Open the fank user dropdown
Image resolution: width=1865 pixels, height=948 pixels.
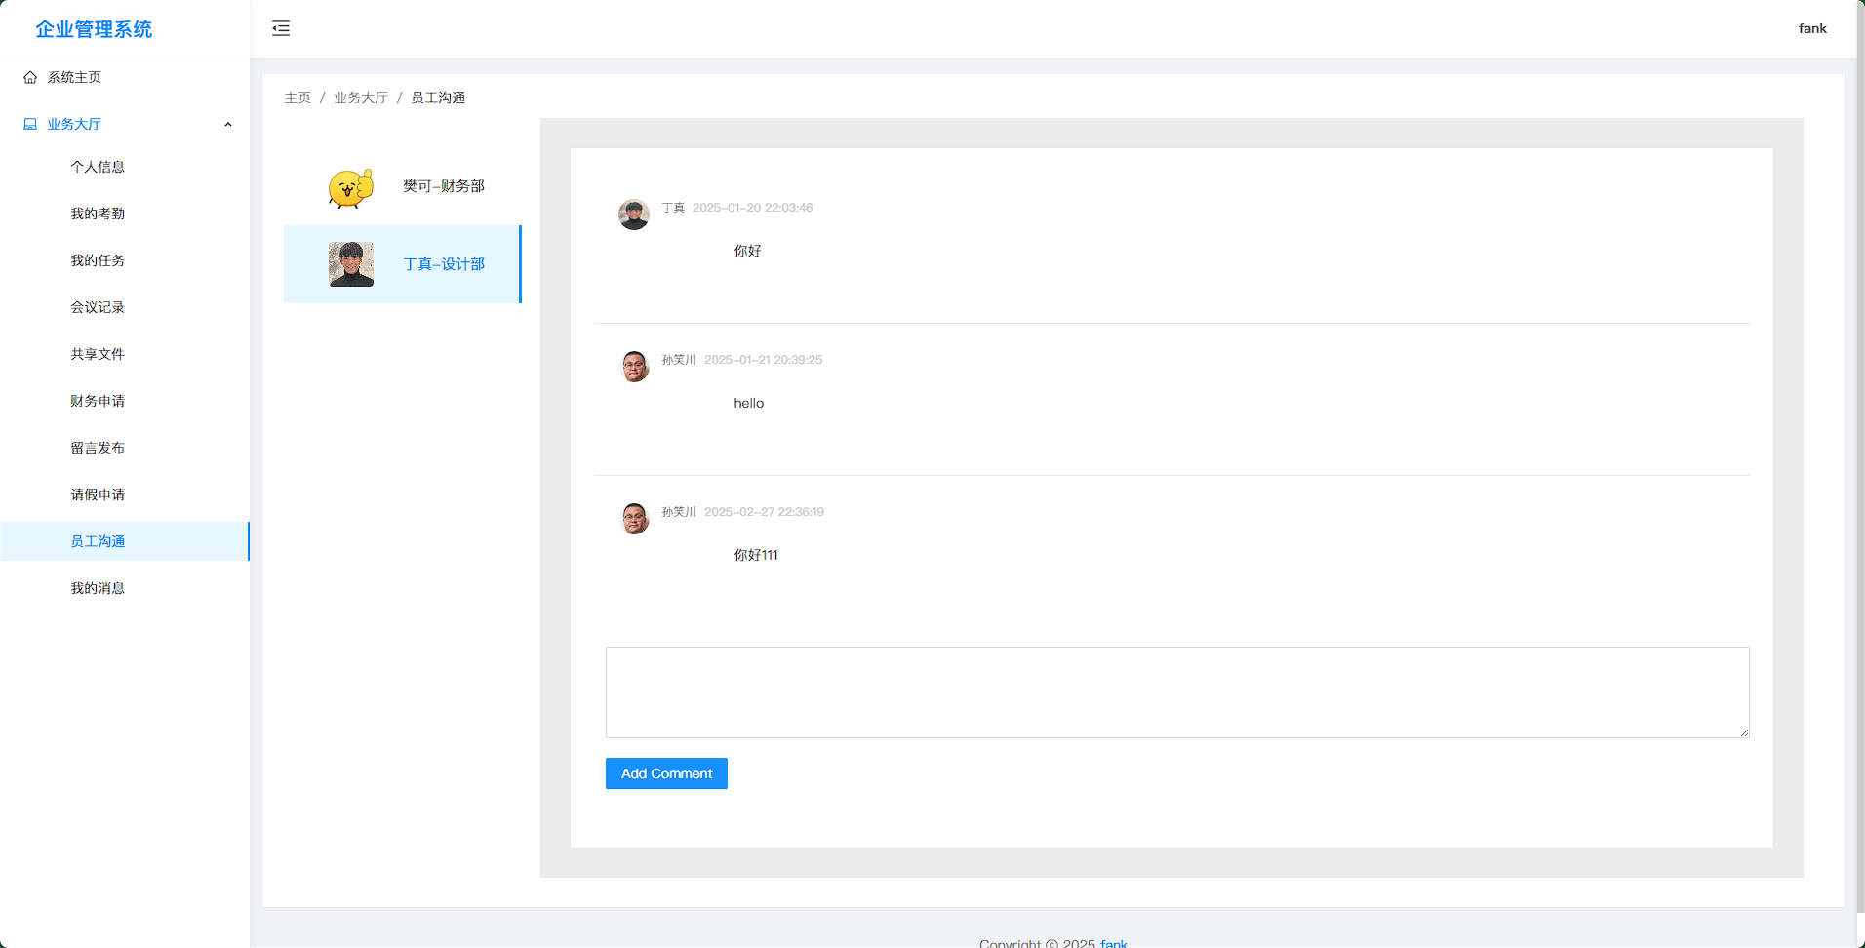click(1811, 28)
